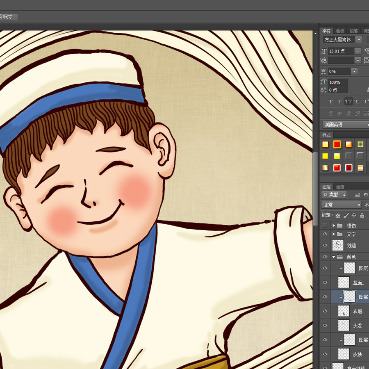
Task: Open the 正常 blend mode dropdown
Action: (x=341, y=205)
